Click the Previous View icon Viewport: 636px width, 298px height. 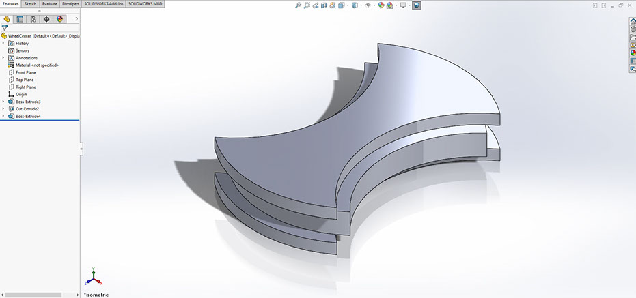pos(316,5)
